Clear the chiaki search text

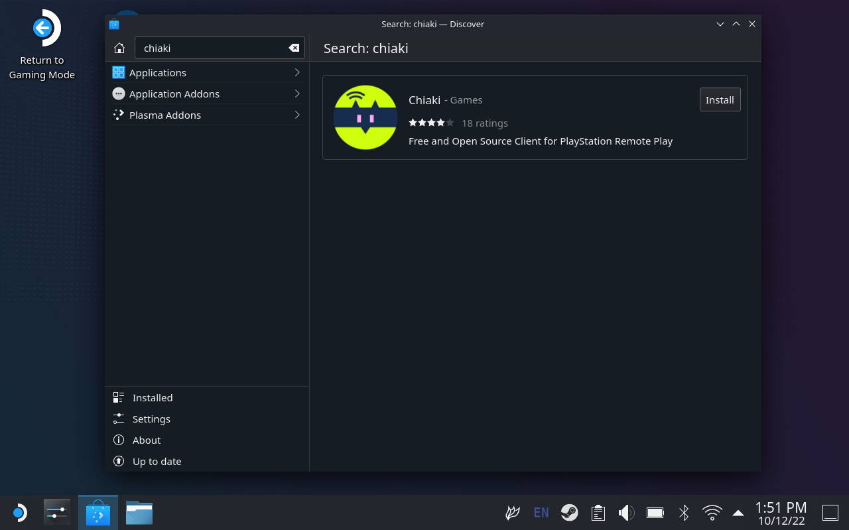pos(294,48)
